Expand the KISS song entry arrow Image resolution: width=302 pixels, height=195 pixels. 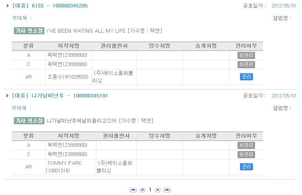coord(8,5)
